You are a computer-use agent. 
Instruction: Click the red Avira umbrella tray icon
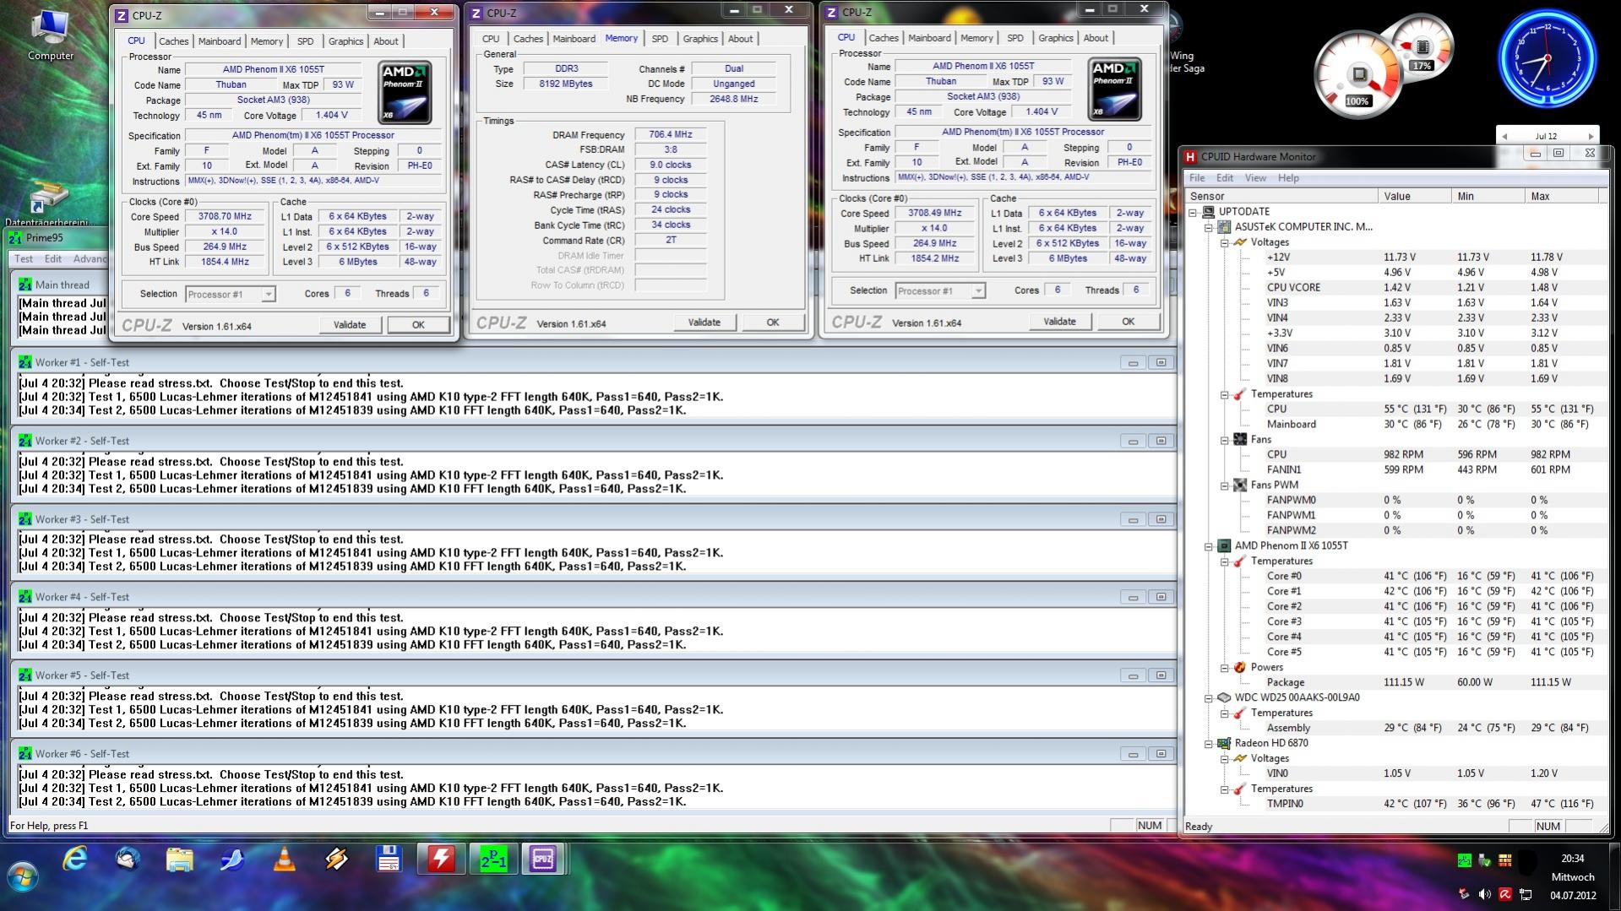[1504, 894]
